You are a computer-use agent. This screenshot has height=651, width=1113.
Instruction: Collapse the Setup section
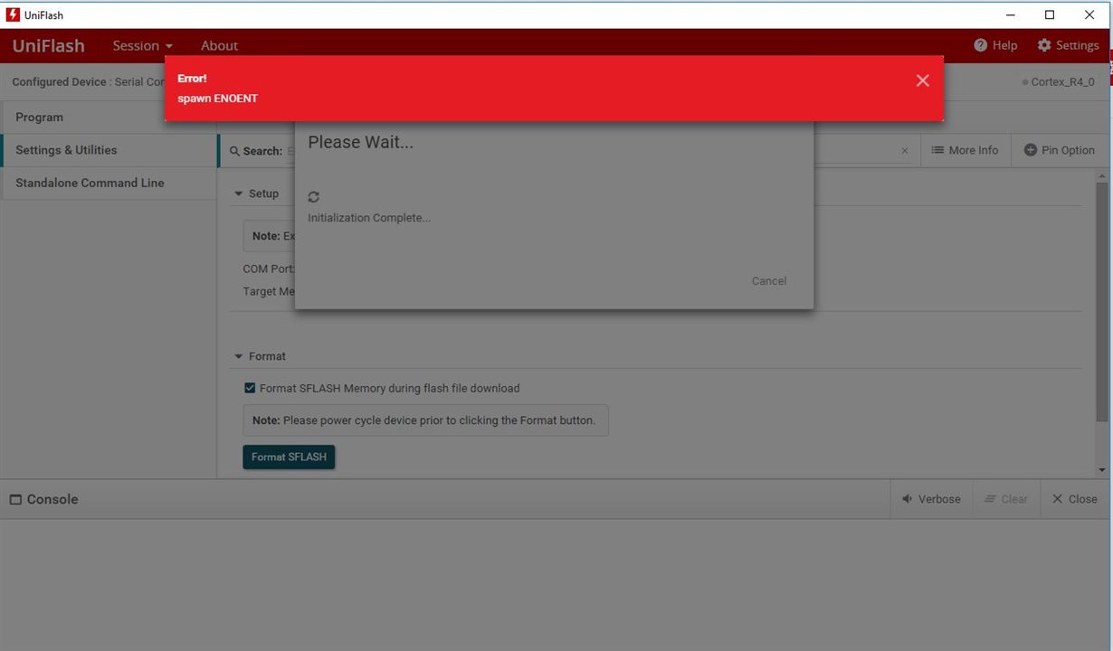(239, 193)
